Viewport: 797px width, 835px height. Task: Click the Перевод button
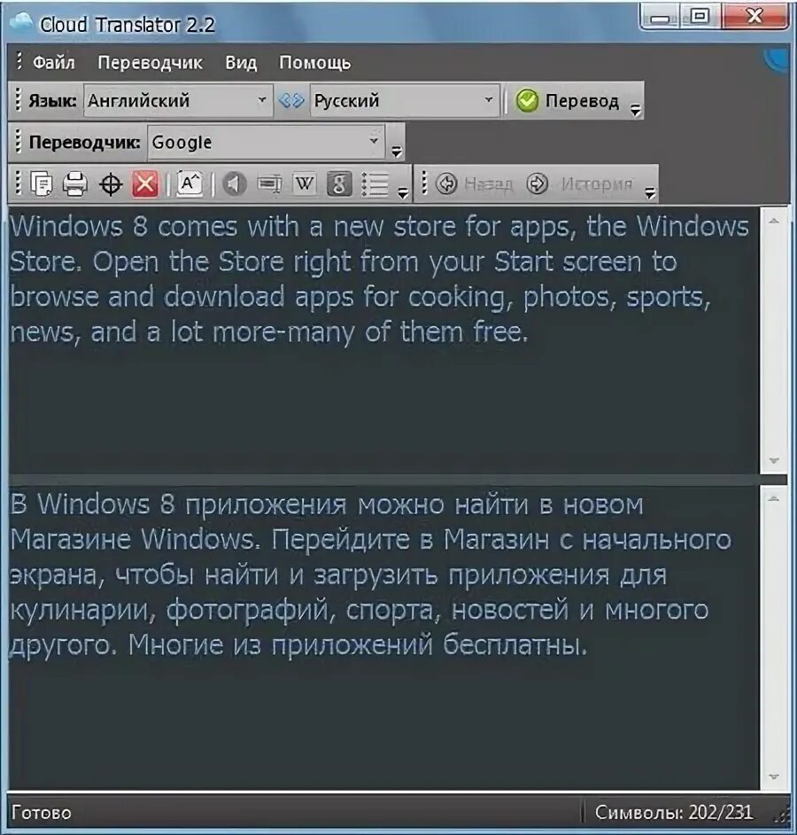point(567,101)
